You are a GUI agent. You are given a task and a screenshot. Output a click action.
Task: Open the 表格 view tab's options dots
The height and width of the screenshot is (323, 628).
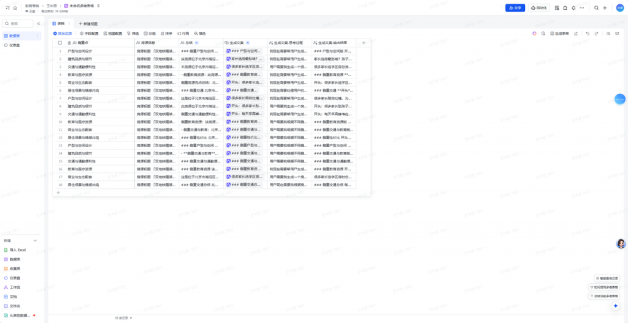coord(69,24)
